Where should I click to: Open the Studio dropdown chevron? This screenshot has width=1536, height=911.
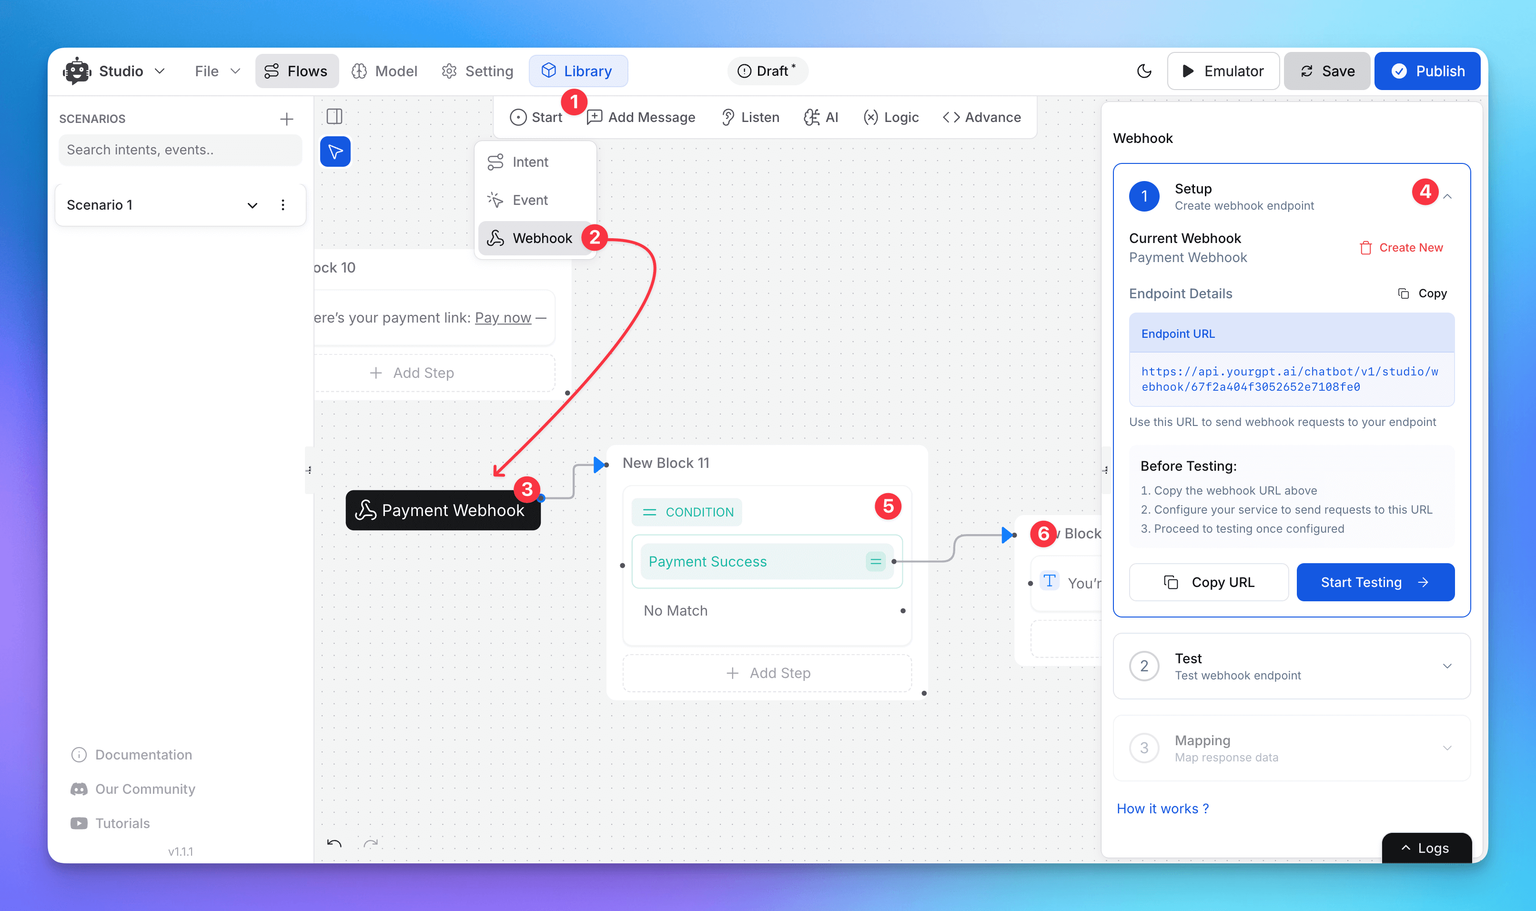(160, 71)
